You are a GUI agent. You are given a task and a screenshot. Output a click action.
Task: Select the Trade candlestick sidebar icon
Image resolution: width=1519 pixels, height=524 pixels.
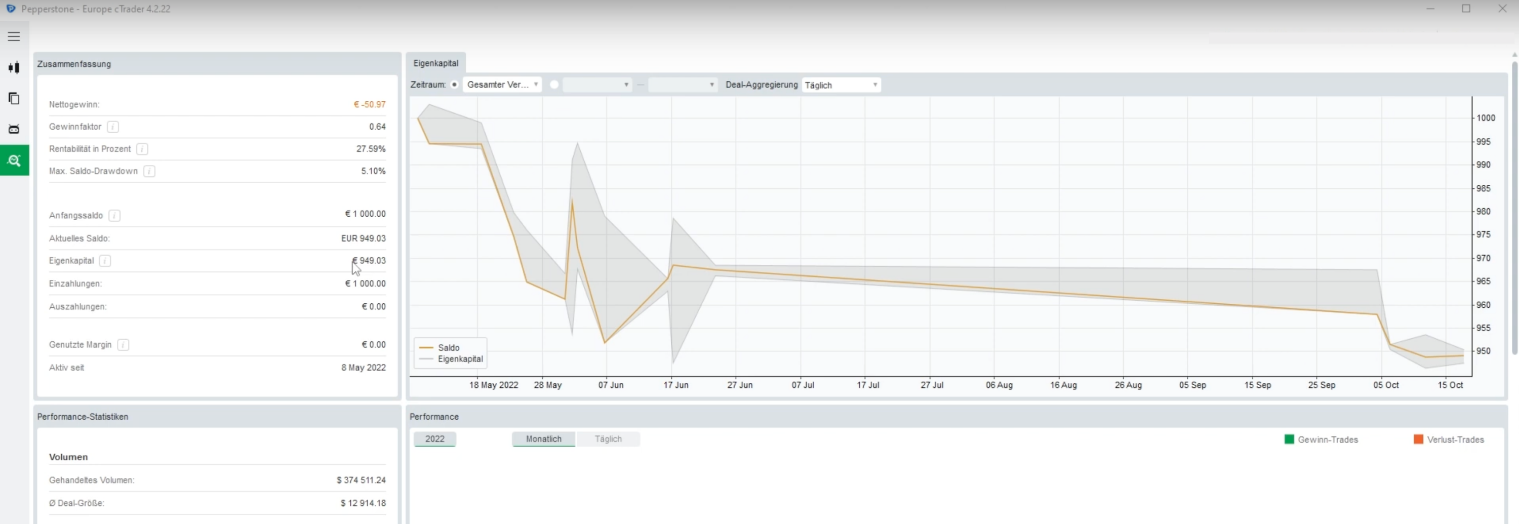[14, 67]
